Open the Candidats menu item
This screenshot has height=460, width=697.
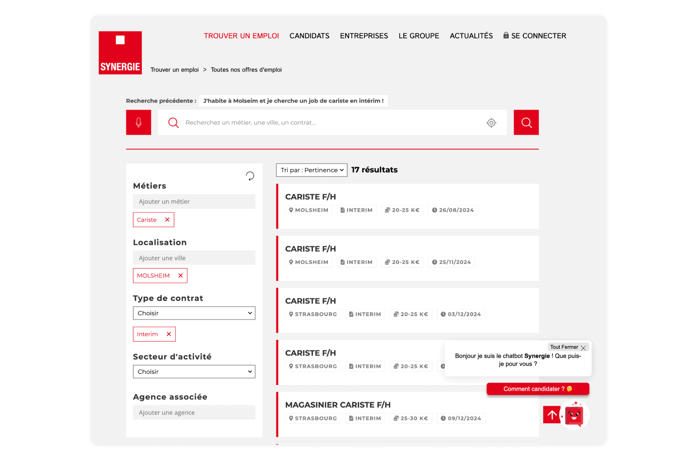coord(309,36)
